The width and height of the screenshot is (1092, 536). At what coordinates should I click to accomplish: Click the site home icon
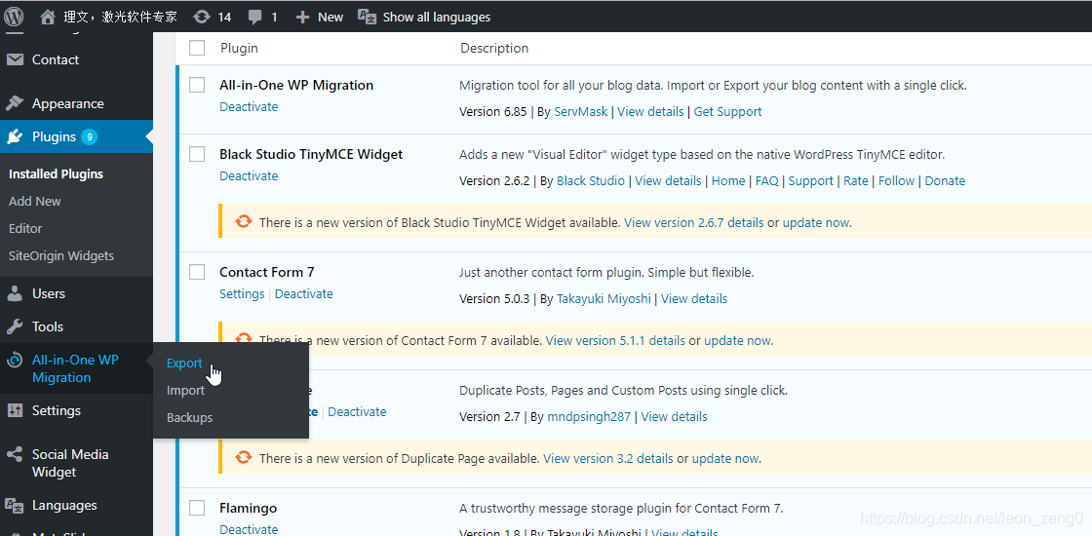tap(48, 16)
